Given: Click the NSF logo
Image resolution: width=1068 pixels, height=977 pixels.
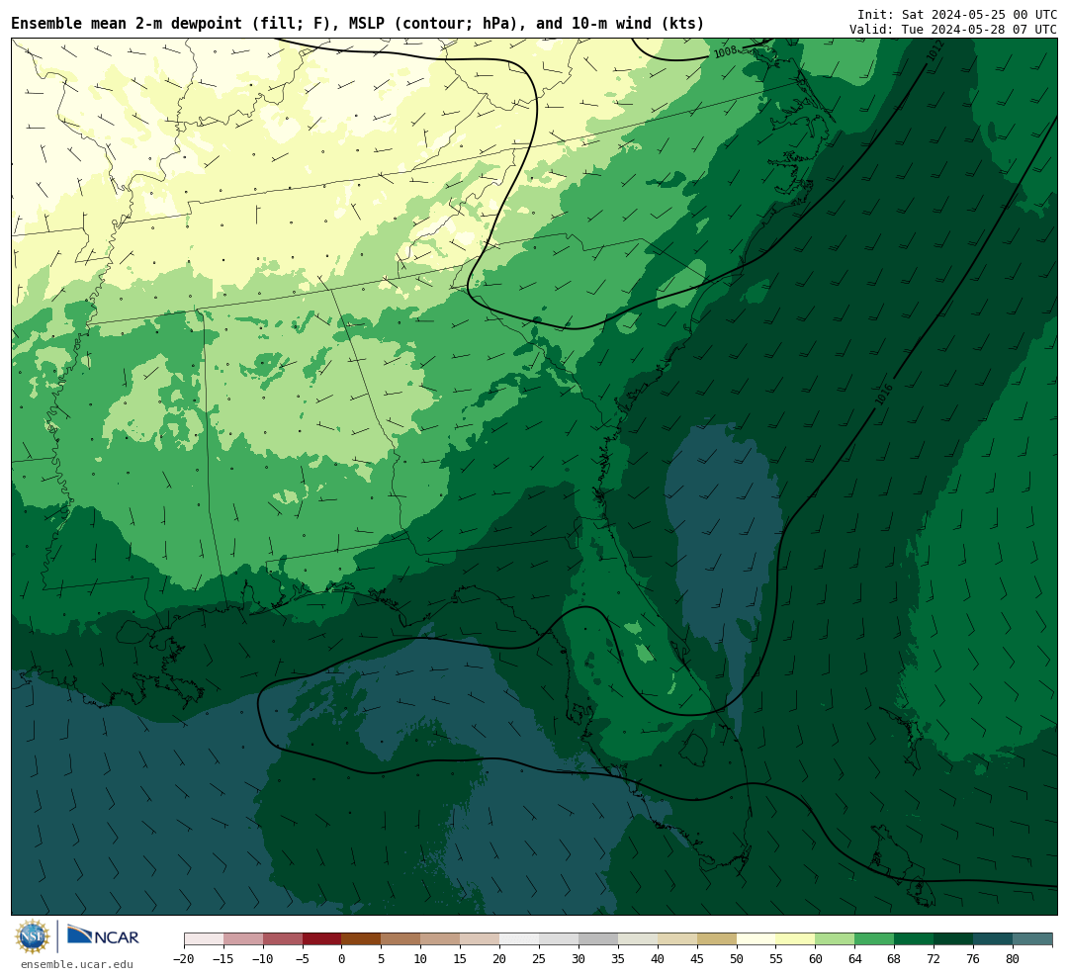Looking at the screenshot, I should [34, 936].
